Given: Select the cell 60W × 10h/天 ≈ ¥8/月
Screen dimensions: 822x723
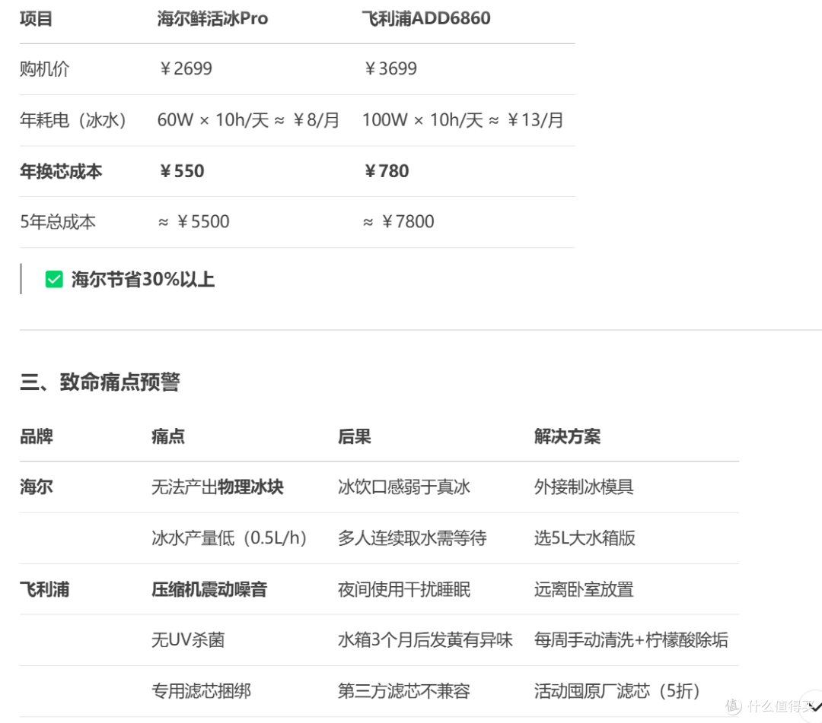Looking at the screenshot, I should click(x=248, y=120).
